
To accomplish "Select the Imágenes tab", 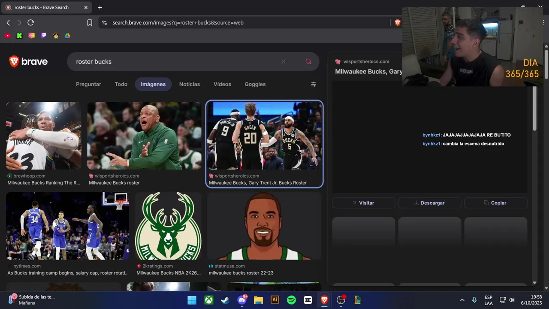I will click(x=153, y=85).
